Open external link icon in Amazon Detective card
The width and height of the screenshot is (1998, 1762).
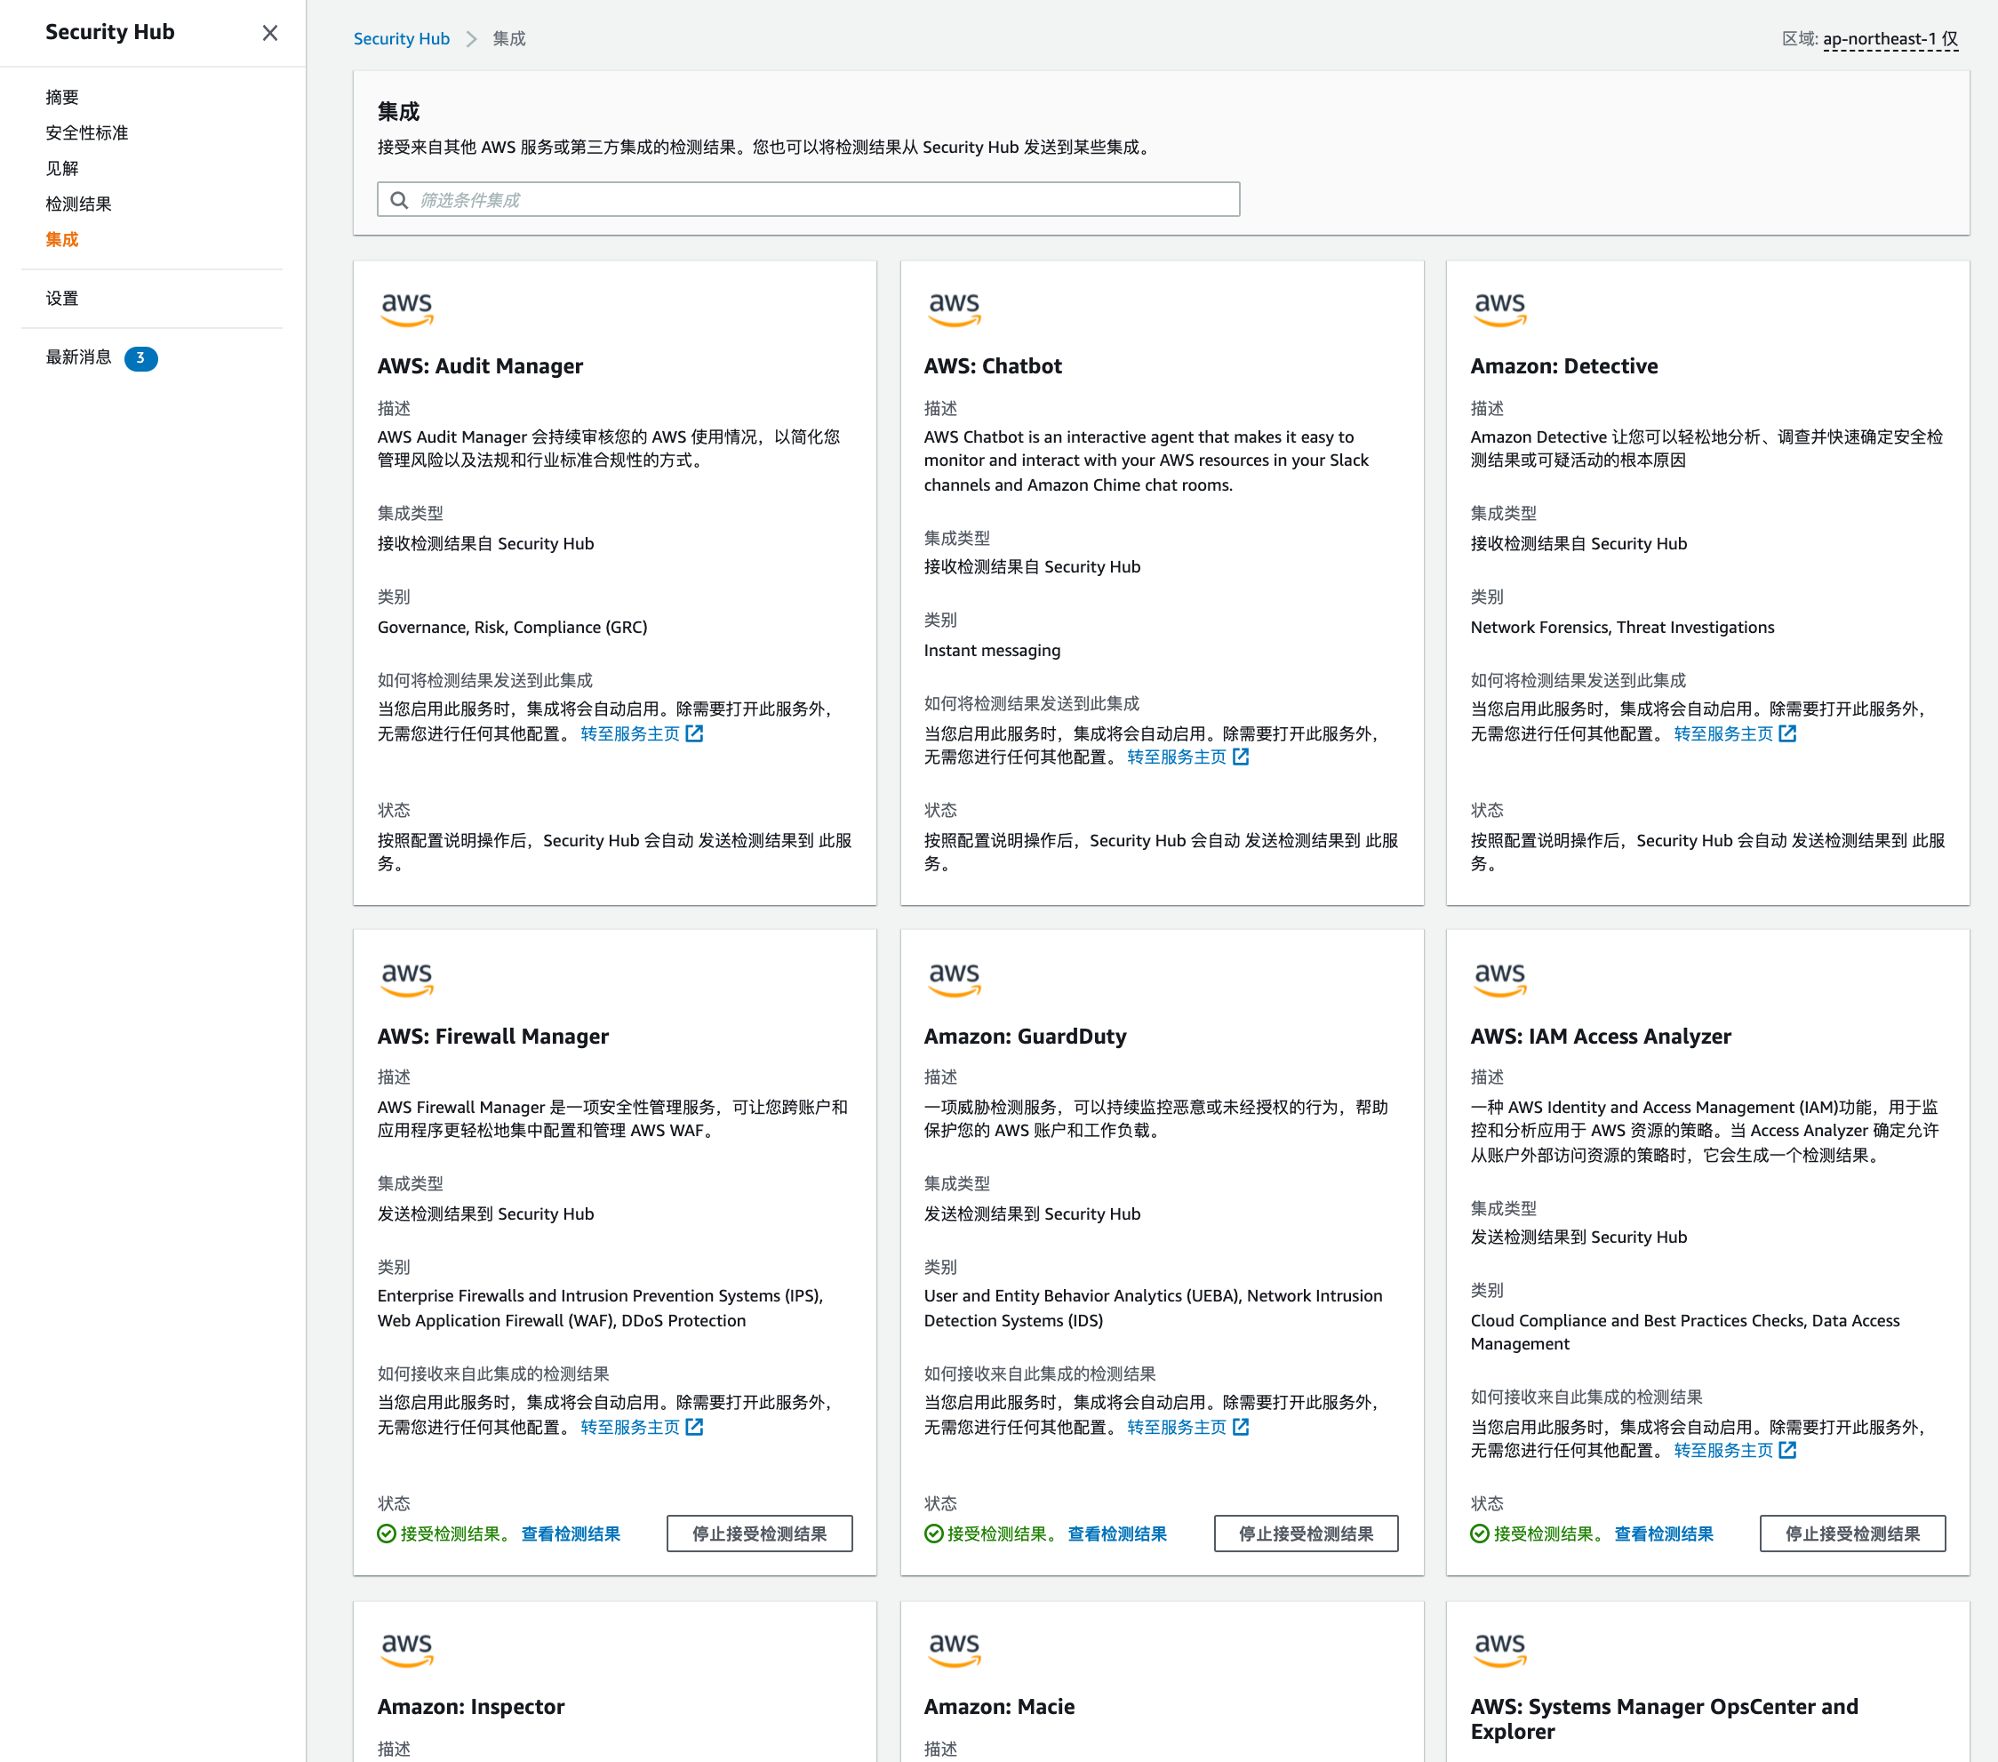tap(1786, 733)
